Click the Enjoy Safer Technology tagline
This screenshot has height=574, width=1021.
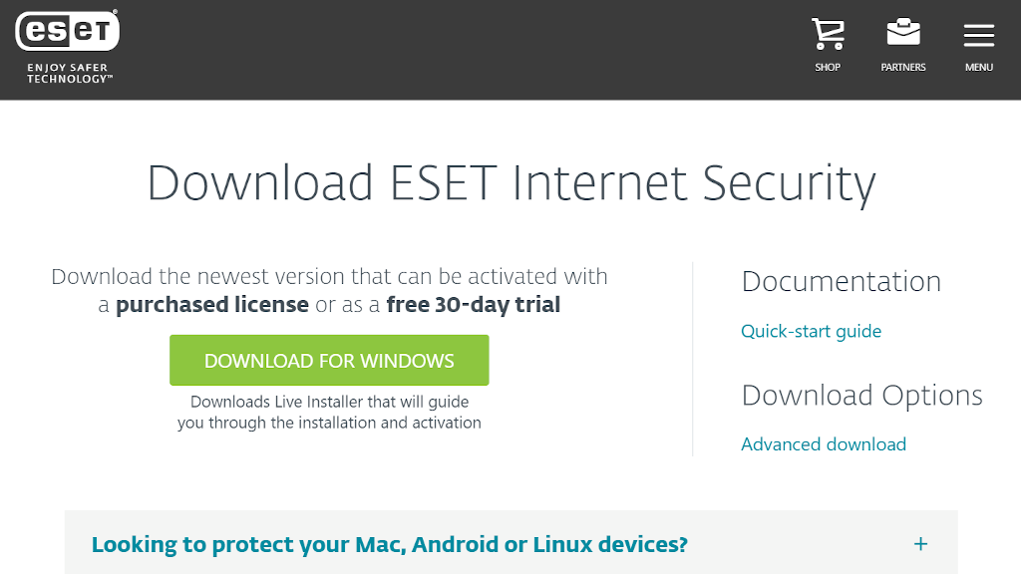69,73
